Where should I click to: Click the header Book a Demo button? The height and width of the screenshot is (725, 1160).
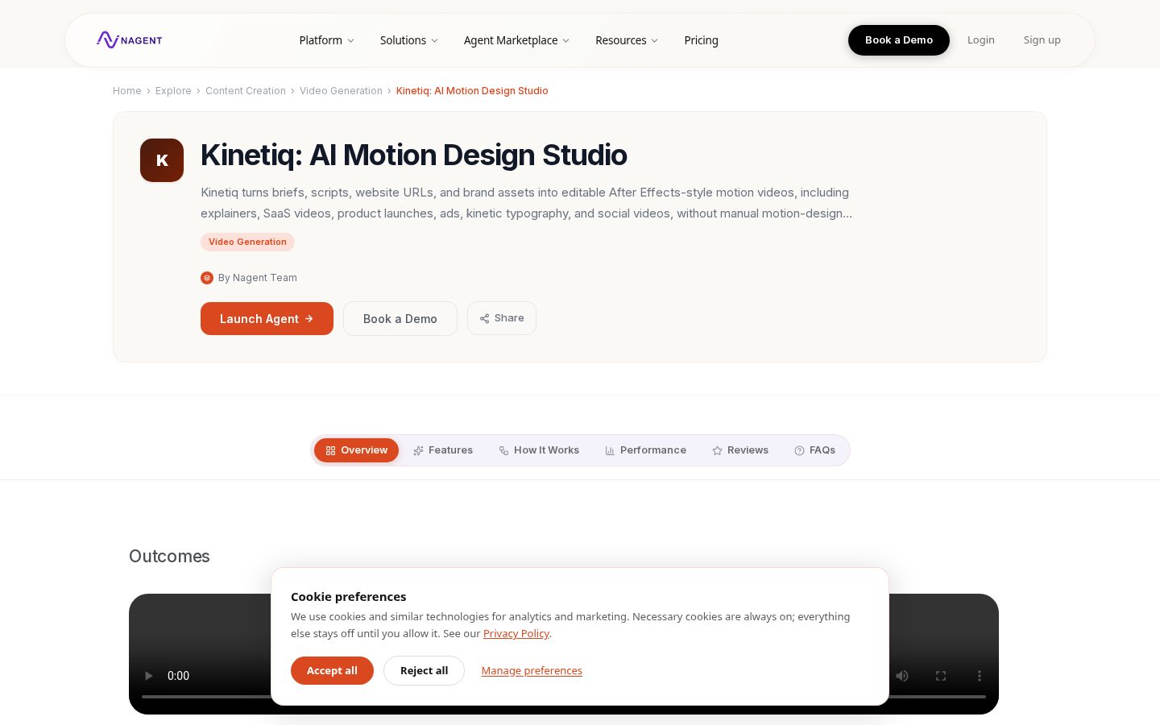pos(899,40)
